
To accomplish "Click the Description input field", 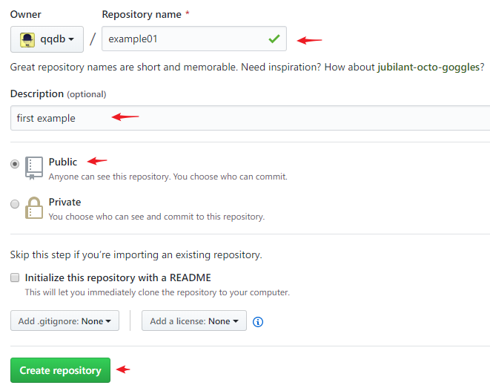I will click(250, 118).
